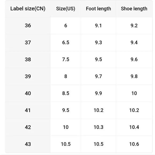Screen dimensions: 155x155
Task: Click foot length 9.1 cell
Action: tap(98, 26)
